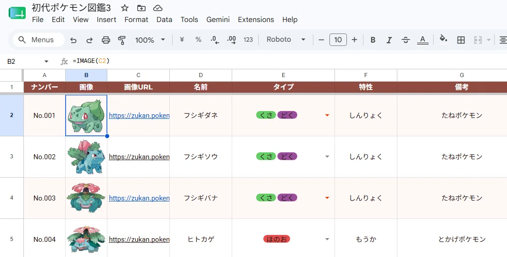Open type dropdown for フシギソウ row
The height and width of the screenshot is (257, 507).
[x=327, y=157]
